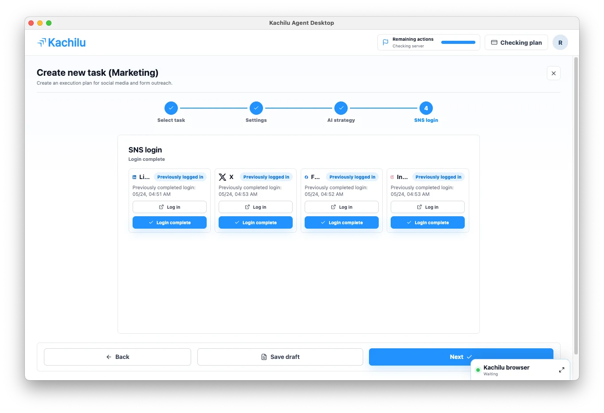Click the login time 05/24, 04:52 AM
Image resolution: width=604 pixels, height=413 pixels.
click(324, 194)
